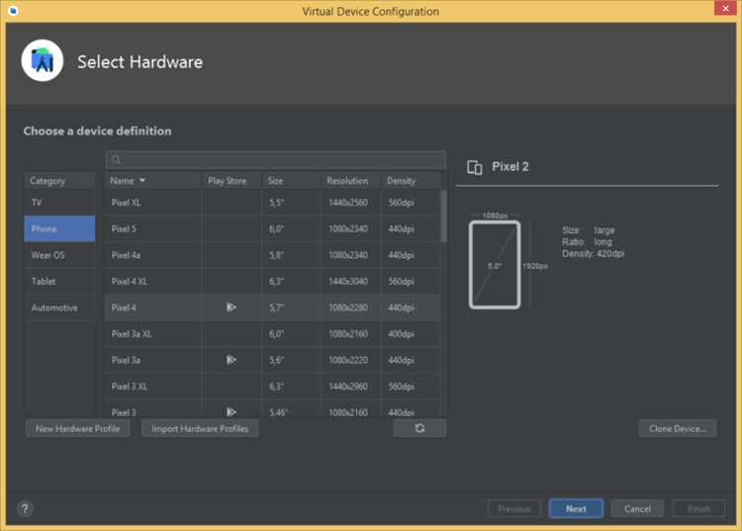Click the Android Studio logo icon

[x=43, y=60]
